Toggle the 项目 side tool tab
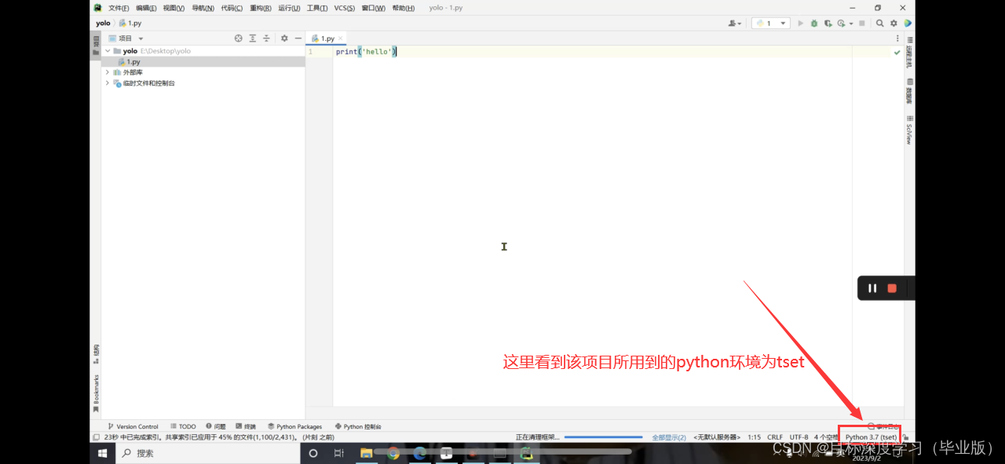Screen dimensions: 1005x464 pos(96,46)
